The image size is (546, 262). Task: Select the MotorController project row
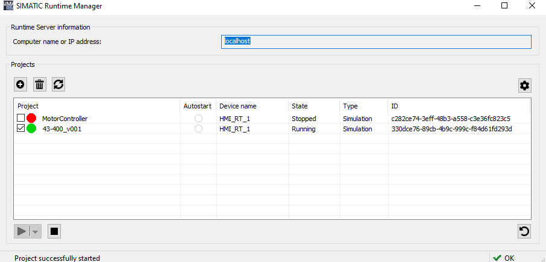pos(64,119)
